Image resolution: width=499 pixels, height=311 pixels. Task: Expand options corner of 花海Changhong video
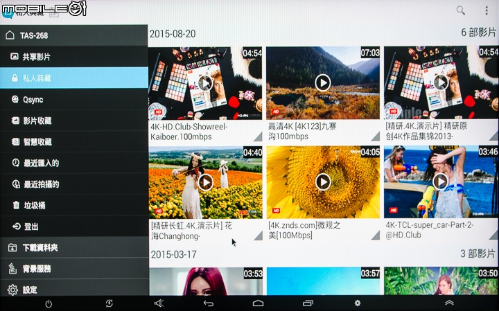coord(258,236)
